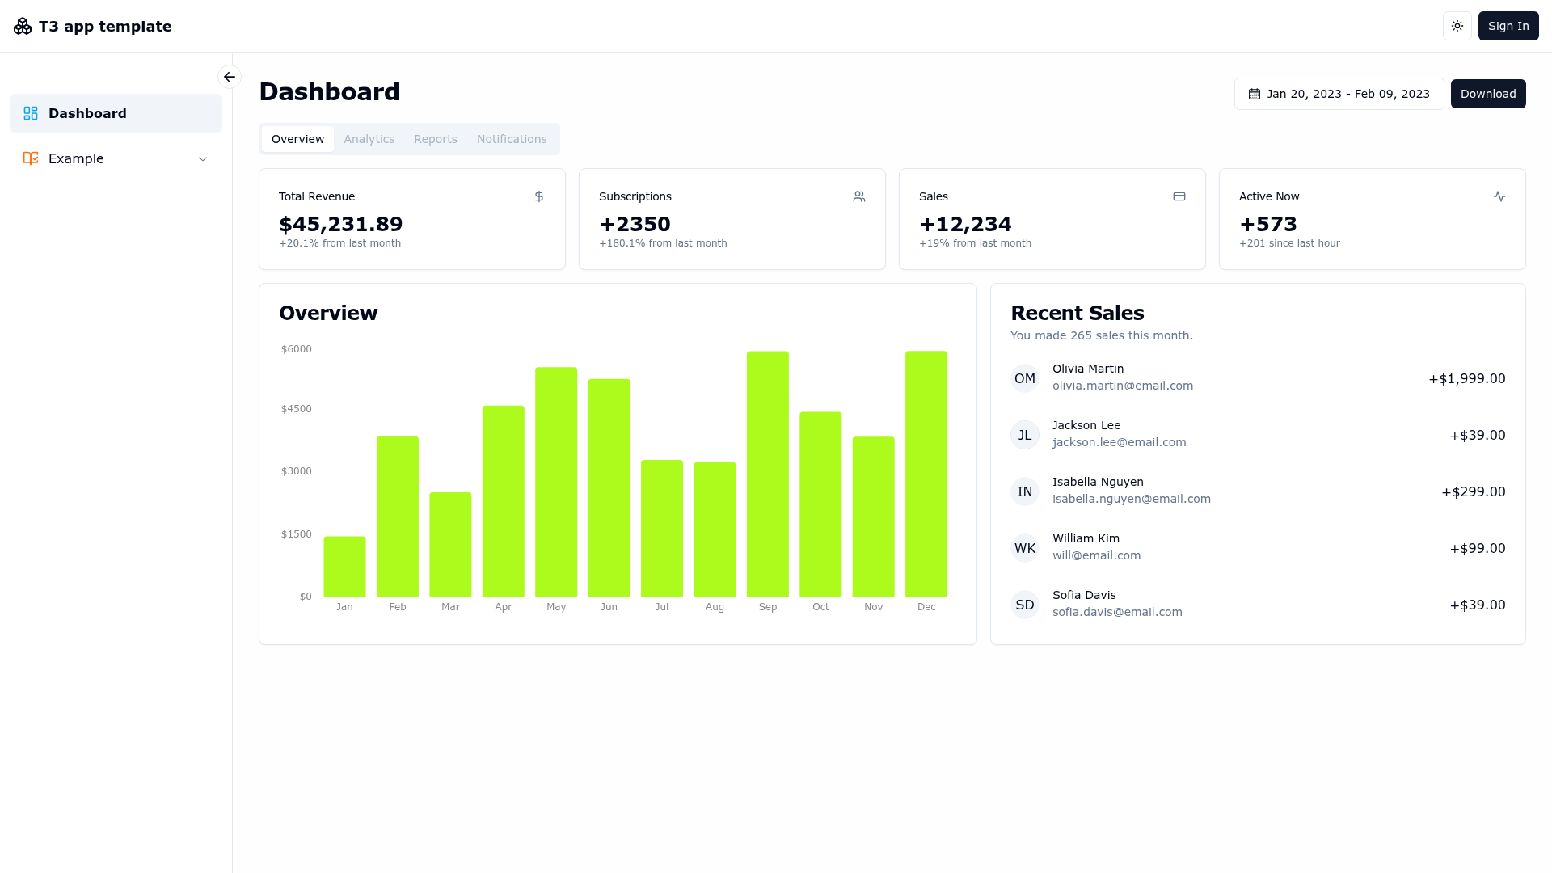
Task: Click the activity pulse icon on Active Now
Action: tap(1499, 196)
